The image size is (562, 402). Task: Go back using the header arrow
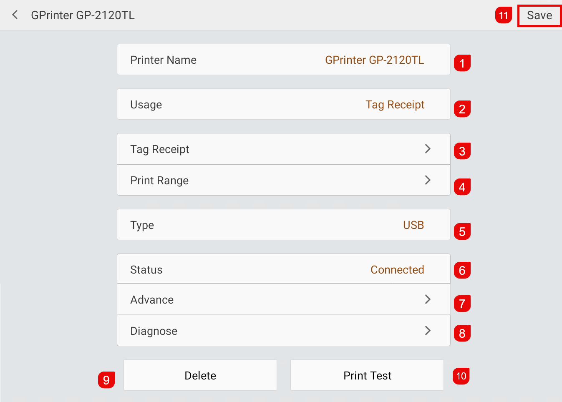(x=15, y=15)
